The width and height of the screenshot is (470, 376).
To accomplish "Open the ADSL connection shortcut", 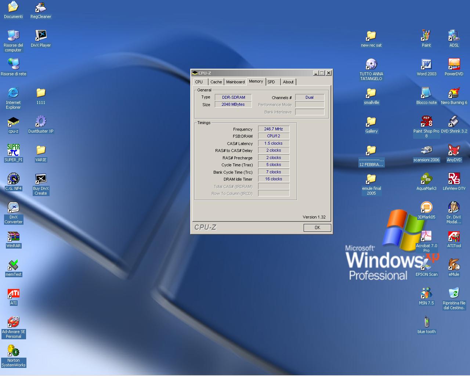I will tap(454, 39).
